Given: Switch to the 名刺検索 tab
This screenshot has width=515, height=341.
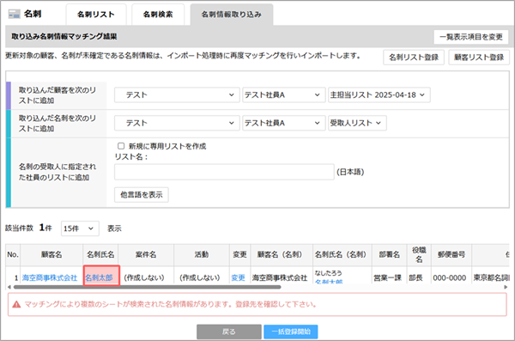Looking at the screenshot, I should point(158,15).
